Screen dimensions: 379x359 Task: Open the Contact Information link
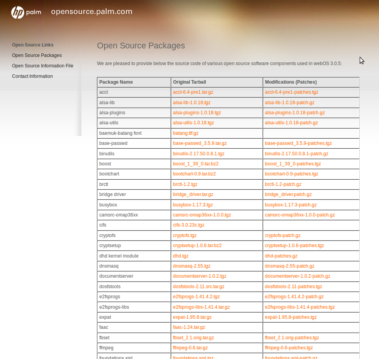tap(32, 76)
